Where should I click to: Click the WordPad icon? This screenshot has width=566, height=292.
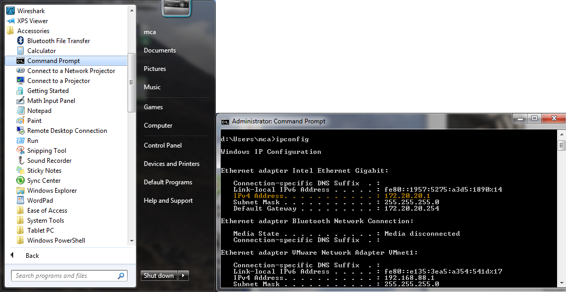[x=20, y=200]
